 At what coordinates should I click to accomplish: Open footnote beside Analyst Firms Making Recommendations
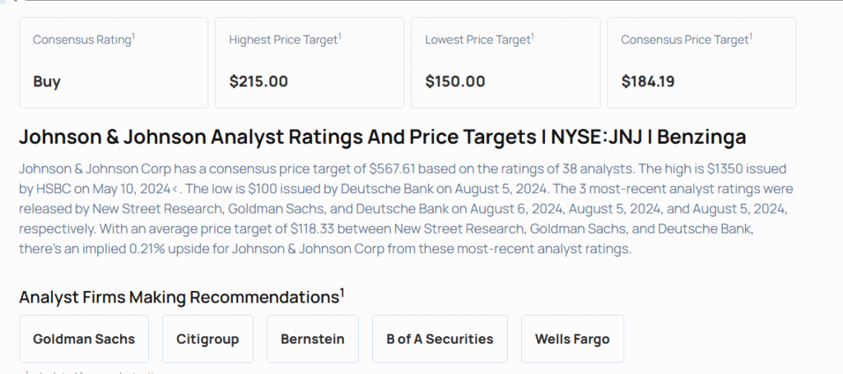tap(342, 292)
